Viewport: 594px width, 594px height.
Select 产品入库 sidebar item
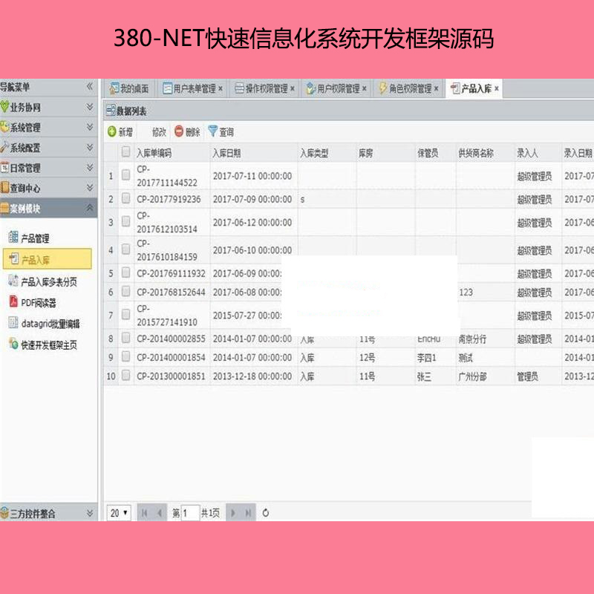pos(47,259)
